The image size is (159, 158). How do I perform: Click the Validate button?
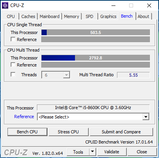111,152
